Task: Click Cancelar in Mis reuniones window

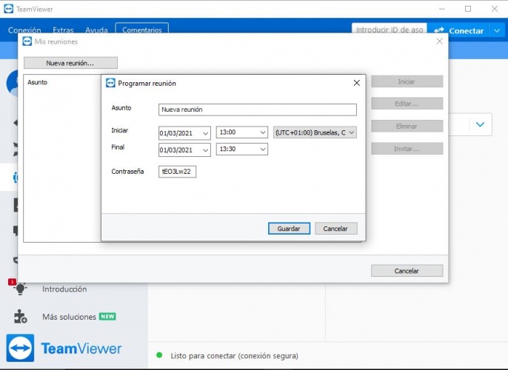Action: (x=407, y=271)
